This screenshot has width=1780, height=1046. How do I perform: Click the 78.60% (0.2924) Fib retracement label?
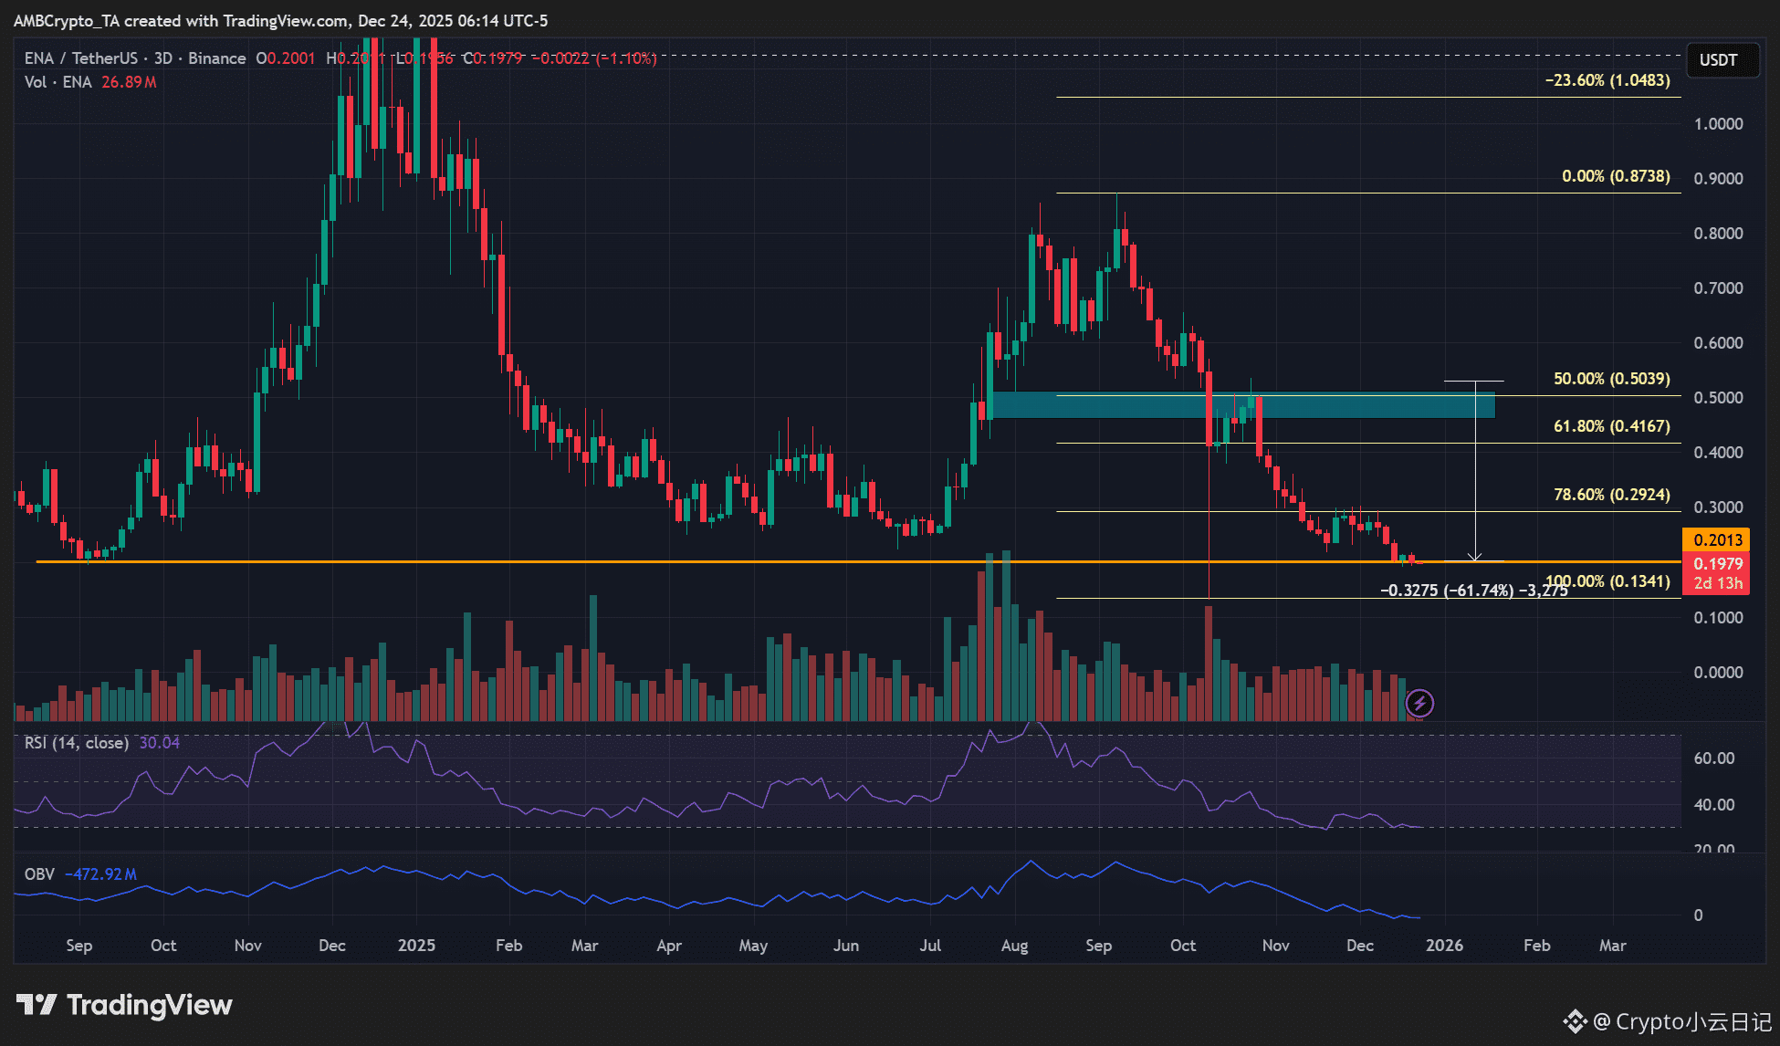(x=1611, y=495)
